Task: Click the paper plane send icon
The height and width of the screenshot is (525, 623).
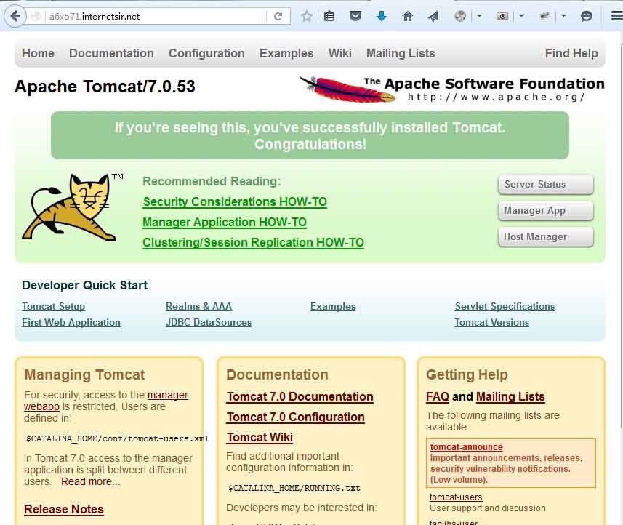Action: click(433, 16)
